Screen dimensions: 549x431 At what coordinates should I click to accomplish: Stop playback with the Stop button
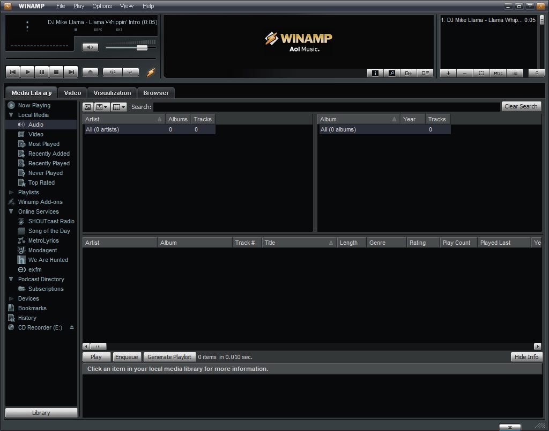click(x=56, y=72)
